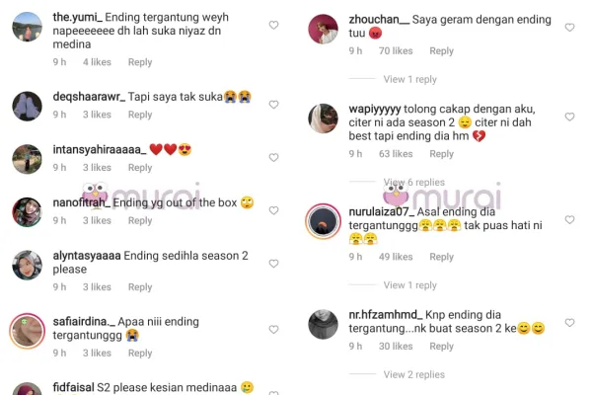Viewport: 592px width, 395px height.
Task: Expand View 1 reply under zhouchan__
Action: 410,79
